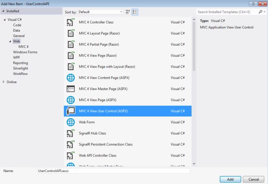Select the Visual C# node label

click(14, 20)
